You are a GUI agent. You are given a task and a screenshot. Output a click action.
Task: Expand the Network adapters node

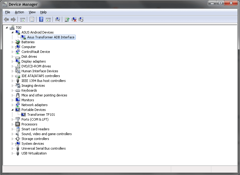(x=12, y=105)
